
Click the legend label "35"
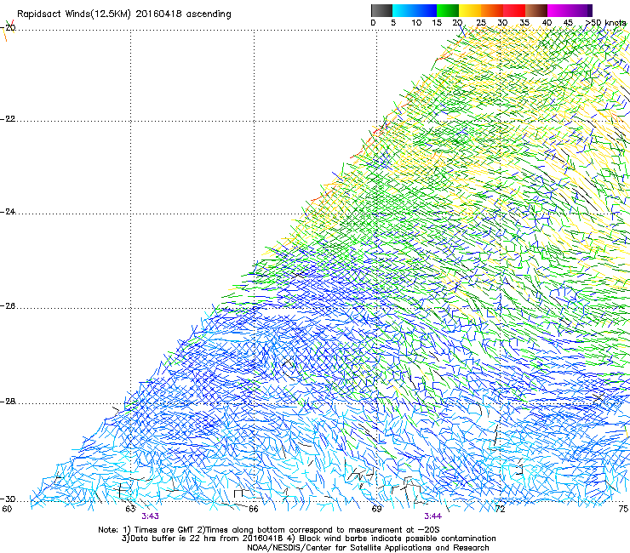(524, 23)
